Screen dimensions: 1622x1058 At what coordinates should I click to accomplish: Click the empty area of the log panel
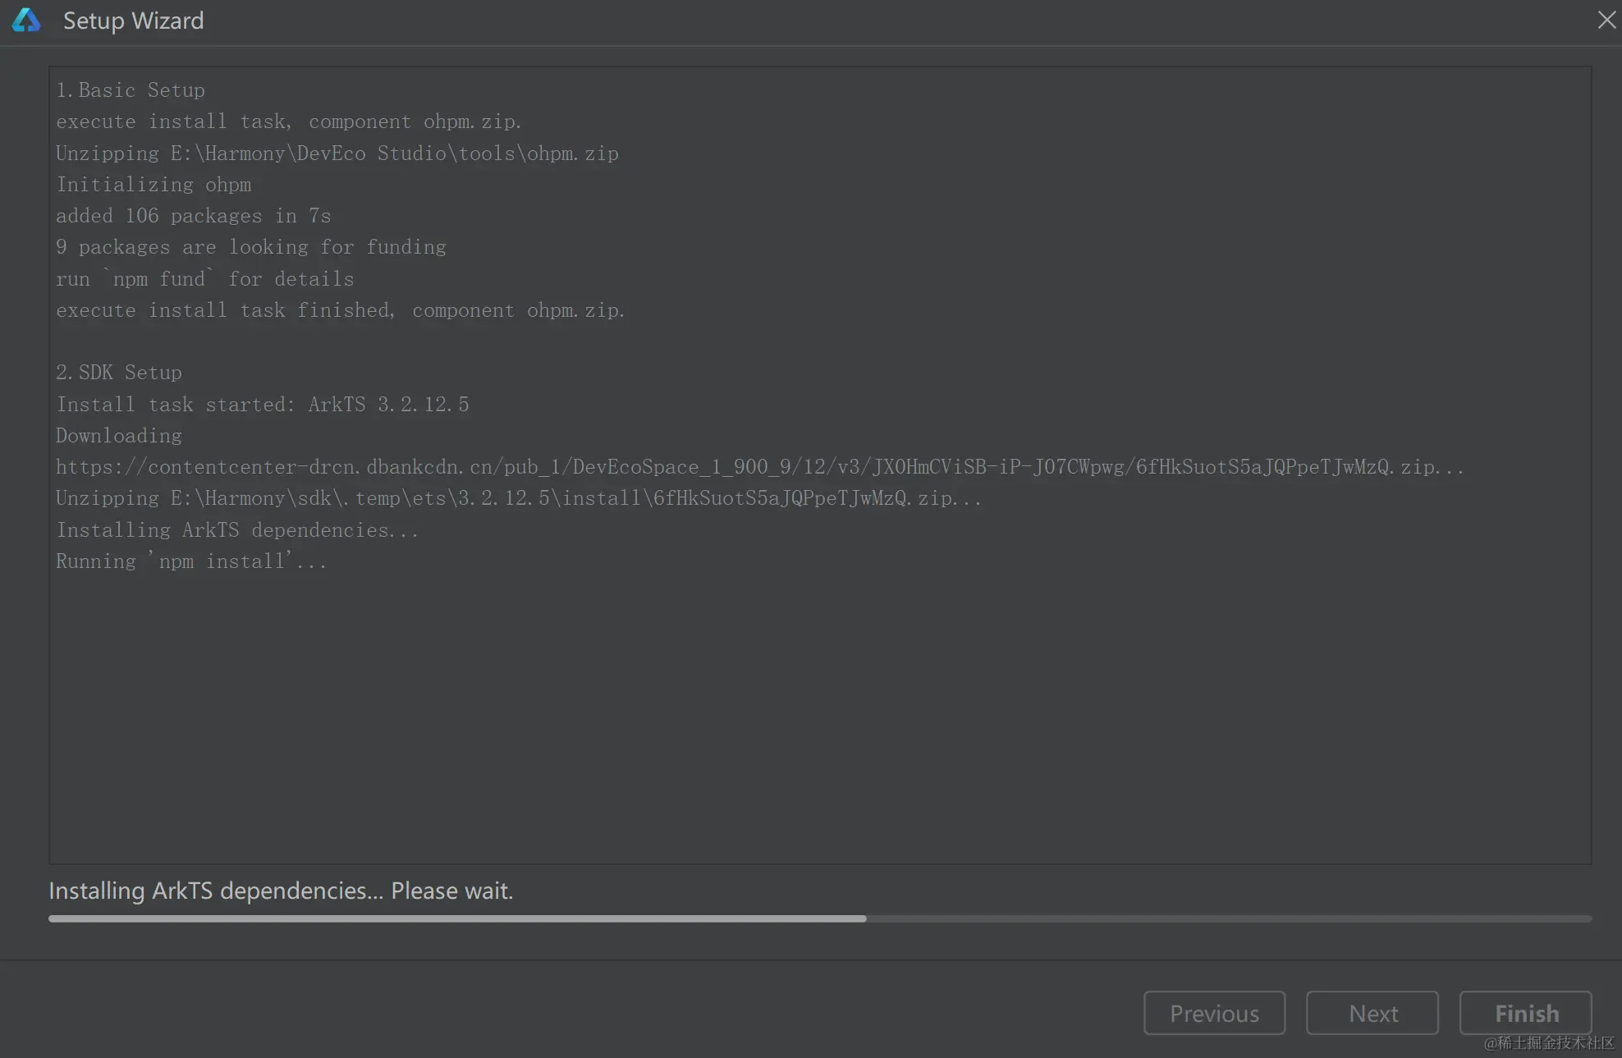click(819, 714)
